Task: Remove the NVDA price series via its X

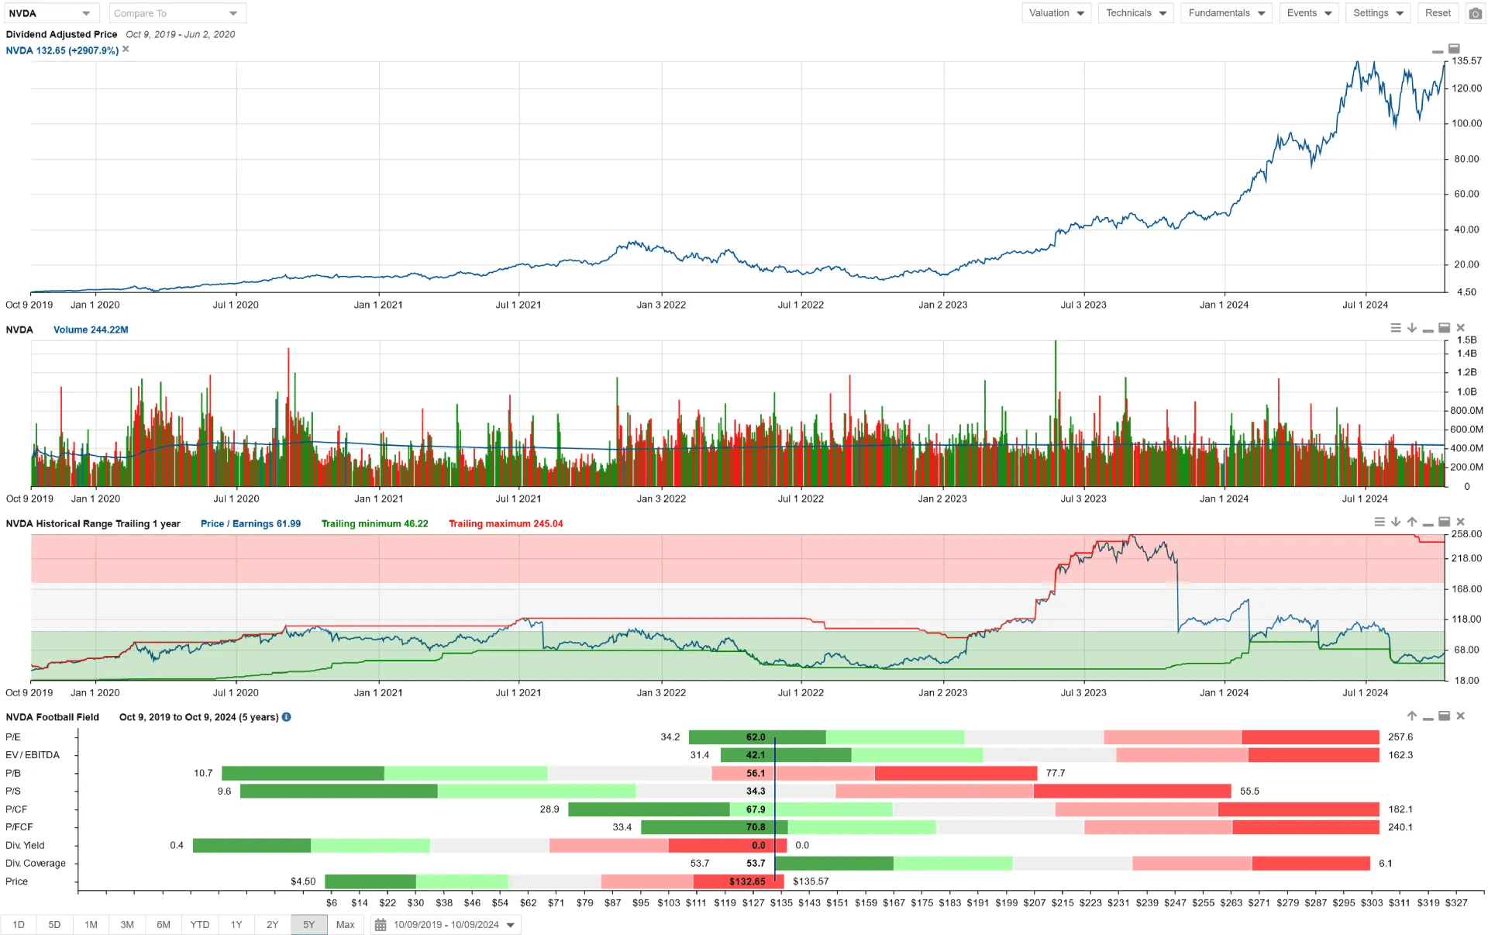Action: click(126, 49)
